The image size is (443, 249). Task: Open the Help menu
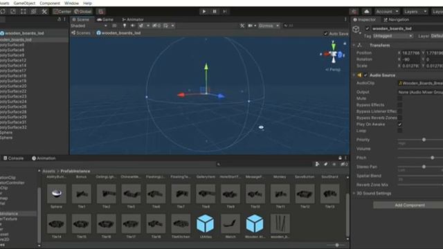pyautogui.click(x=87, y=3)
